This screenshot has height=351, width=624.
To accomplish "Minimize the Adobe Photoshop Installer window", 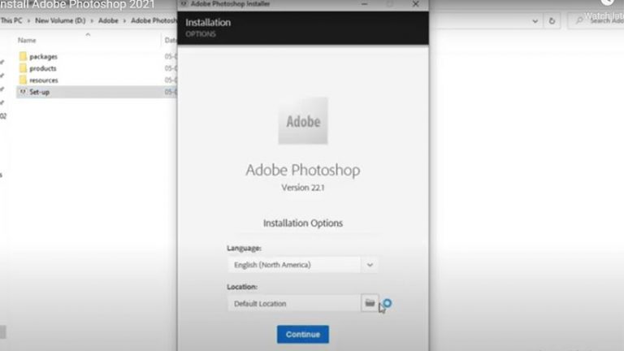I will click(365, 4).
